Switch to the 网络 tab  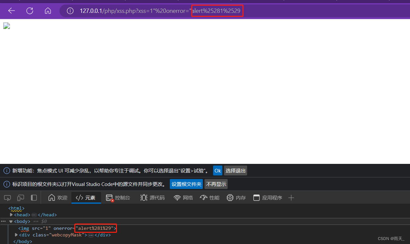(183, 198)
